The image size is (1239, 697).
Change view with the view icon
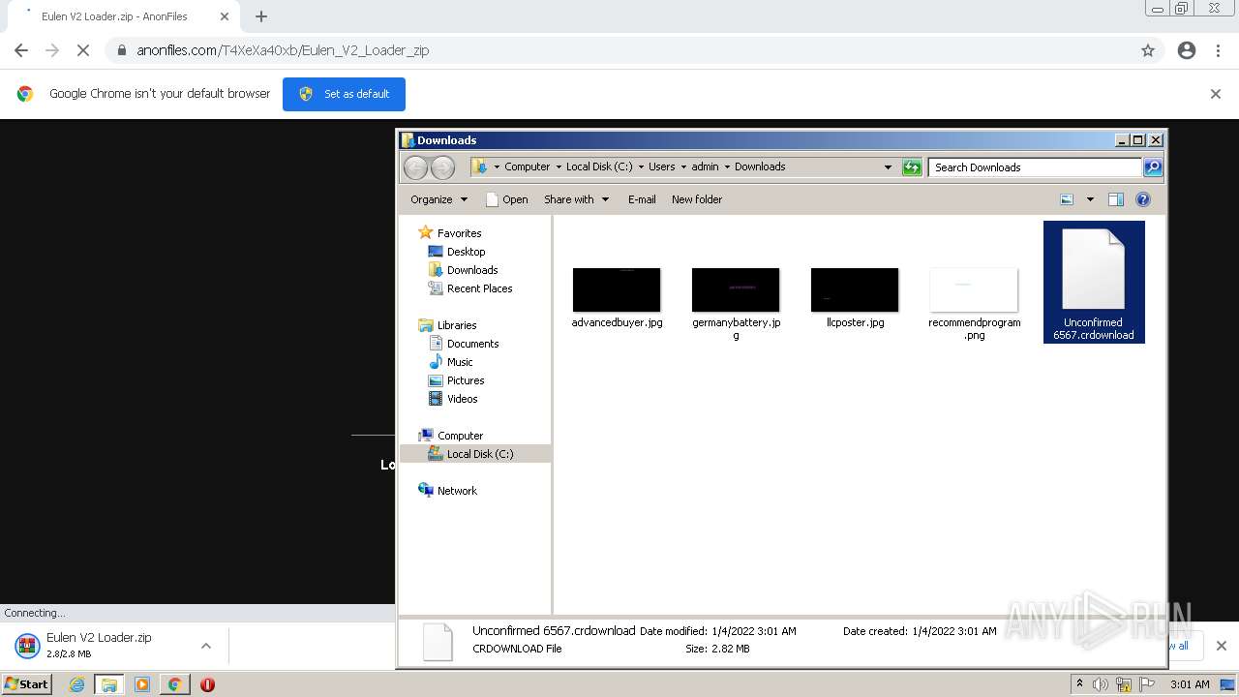1067,199
